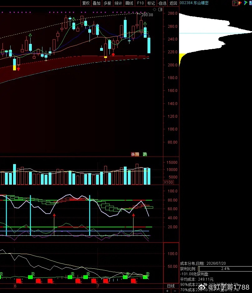The width and height of the screenshot is (252, 293).
Task: Remove stock via the -自选 button
Action: coord(162,3)
